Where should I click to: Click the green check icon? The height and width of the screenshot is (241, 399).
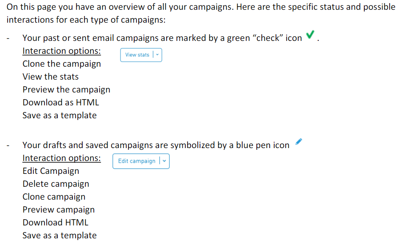tap(310, 34)
